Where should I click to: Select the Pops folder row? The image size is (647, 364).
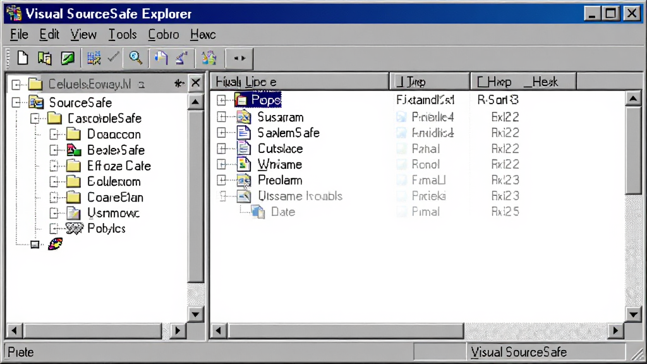266,100
